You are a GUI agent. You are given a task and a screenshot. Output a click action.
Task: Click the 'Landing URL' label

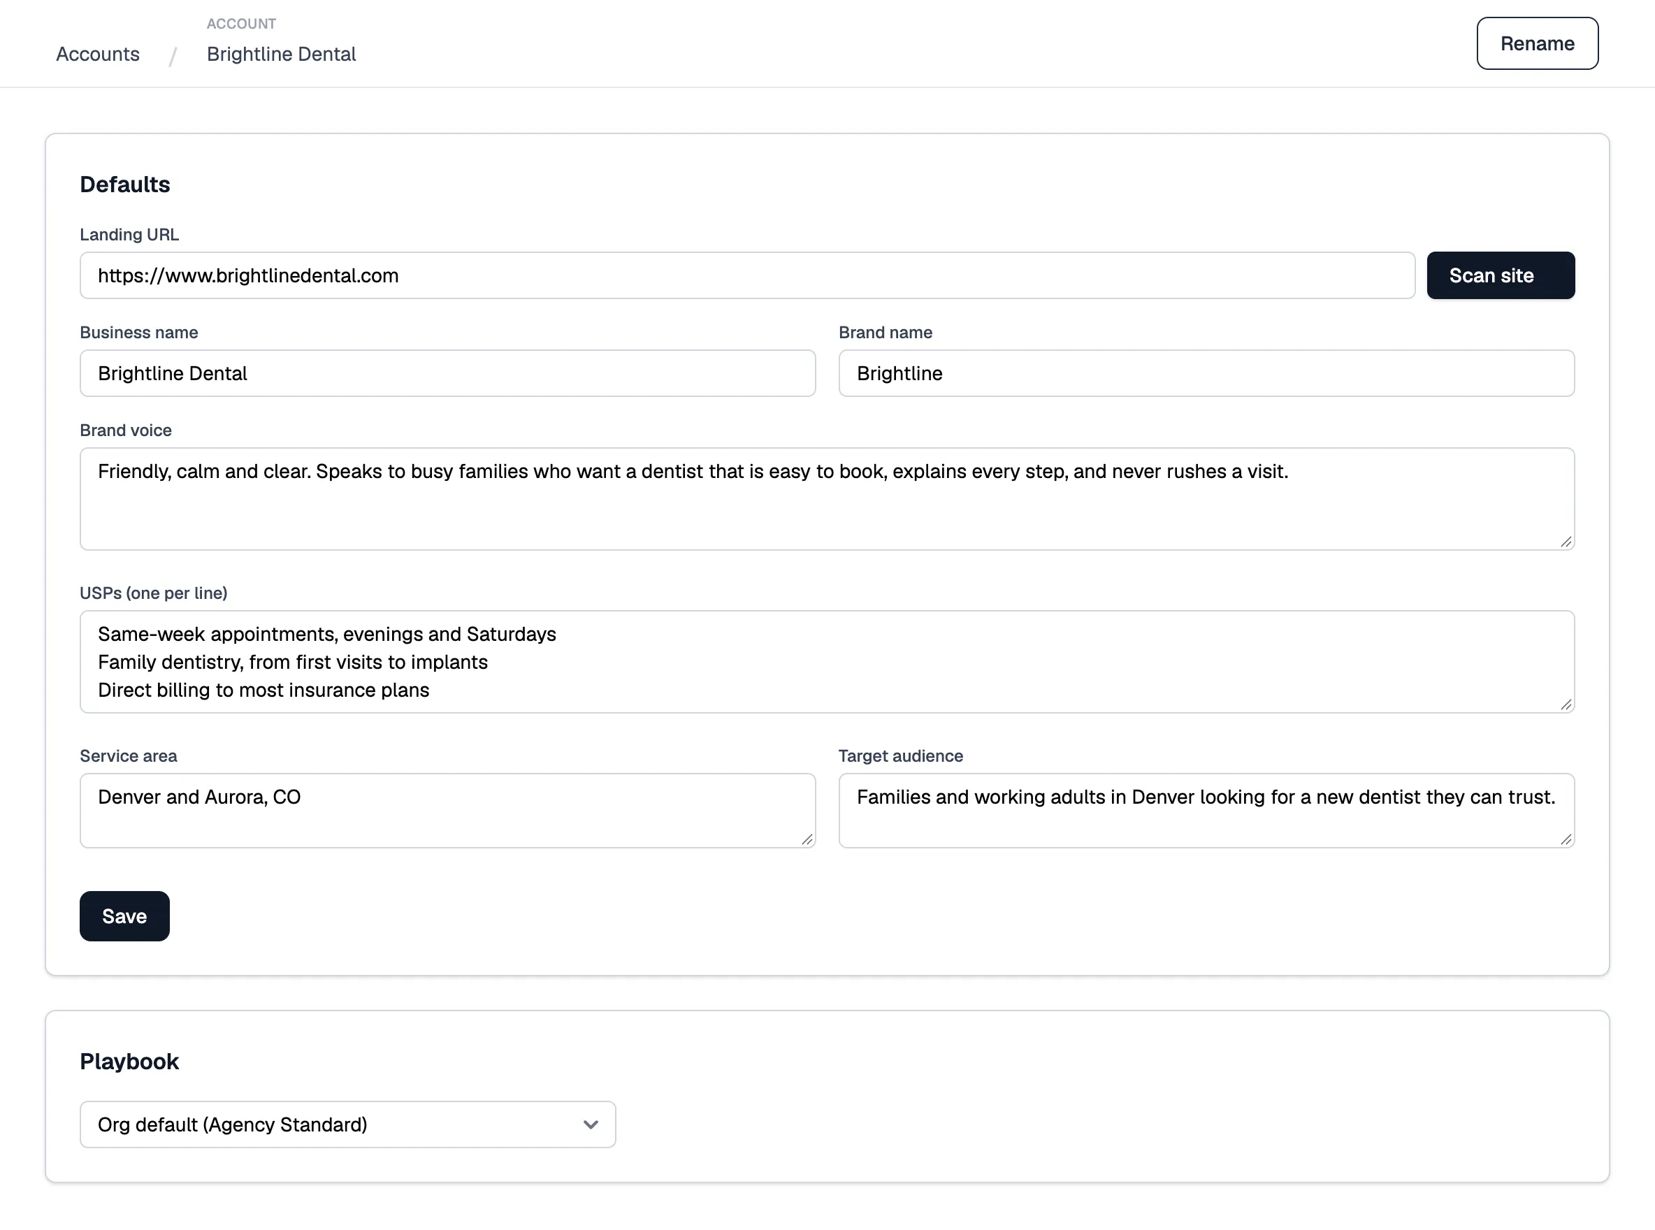pyautogui.click(x=129, y=235)
